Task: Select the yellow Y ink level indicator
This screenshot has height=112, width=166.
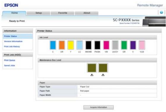Action: (x=71, y=45)
